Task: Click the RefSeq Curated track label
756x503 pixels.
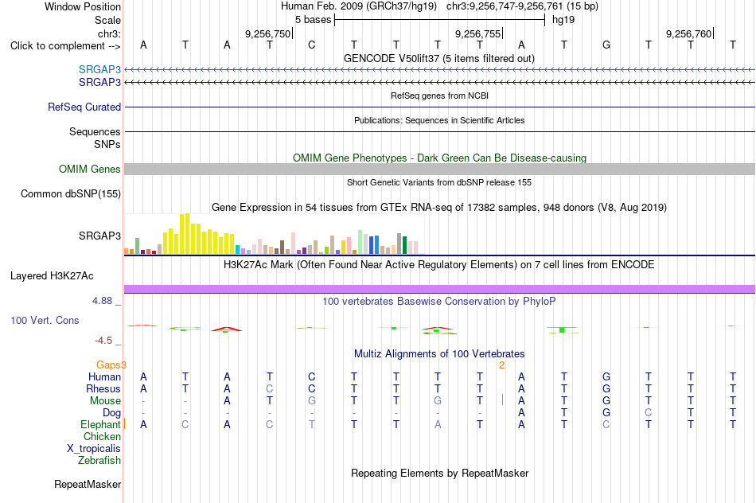Action: (x=84, y=107)
